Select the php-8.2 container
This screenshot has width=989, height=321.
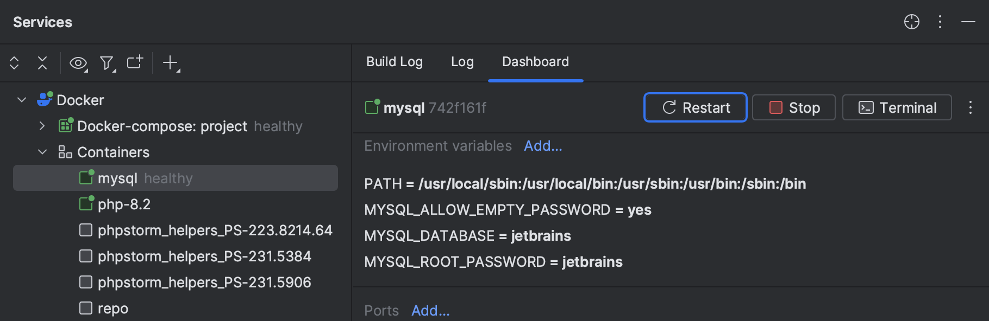[124, 204]
